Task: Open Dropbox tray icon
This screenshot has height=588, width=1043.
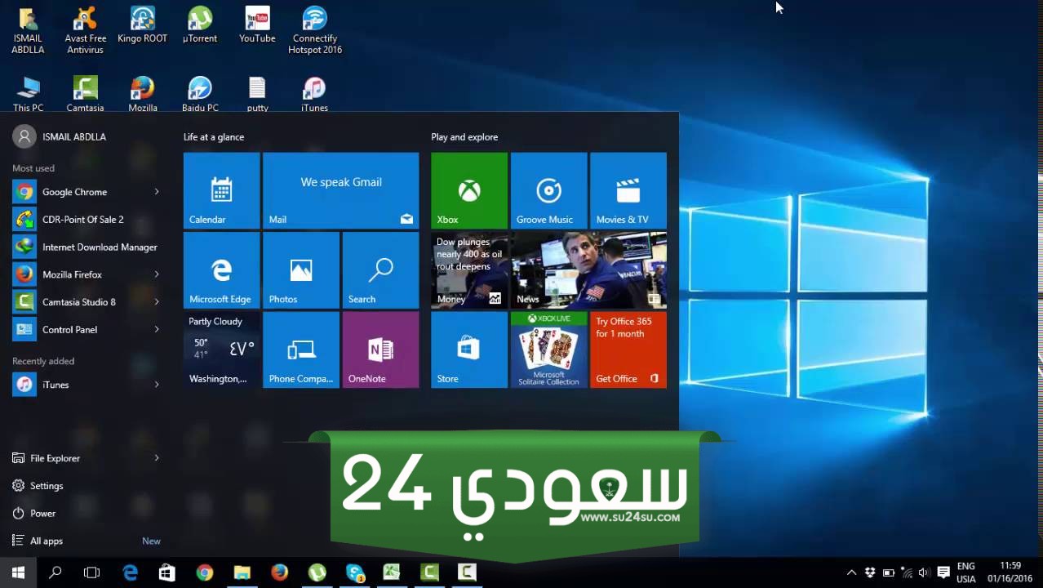Action: click(870, 572)
